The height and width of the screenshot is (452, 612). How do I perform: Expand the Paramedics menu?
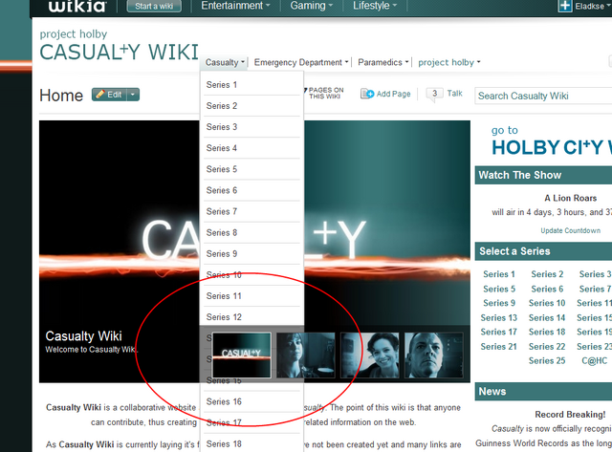pyautogui.click(x=382, y=62)
